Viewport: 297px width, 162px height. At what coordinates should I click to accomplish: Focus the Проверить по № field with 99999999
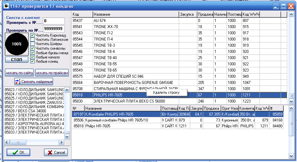point(54,29)
